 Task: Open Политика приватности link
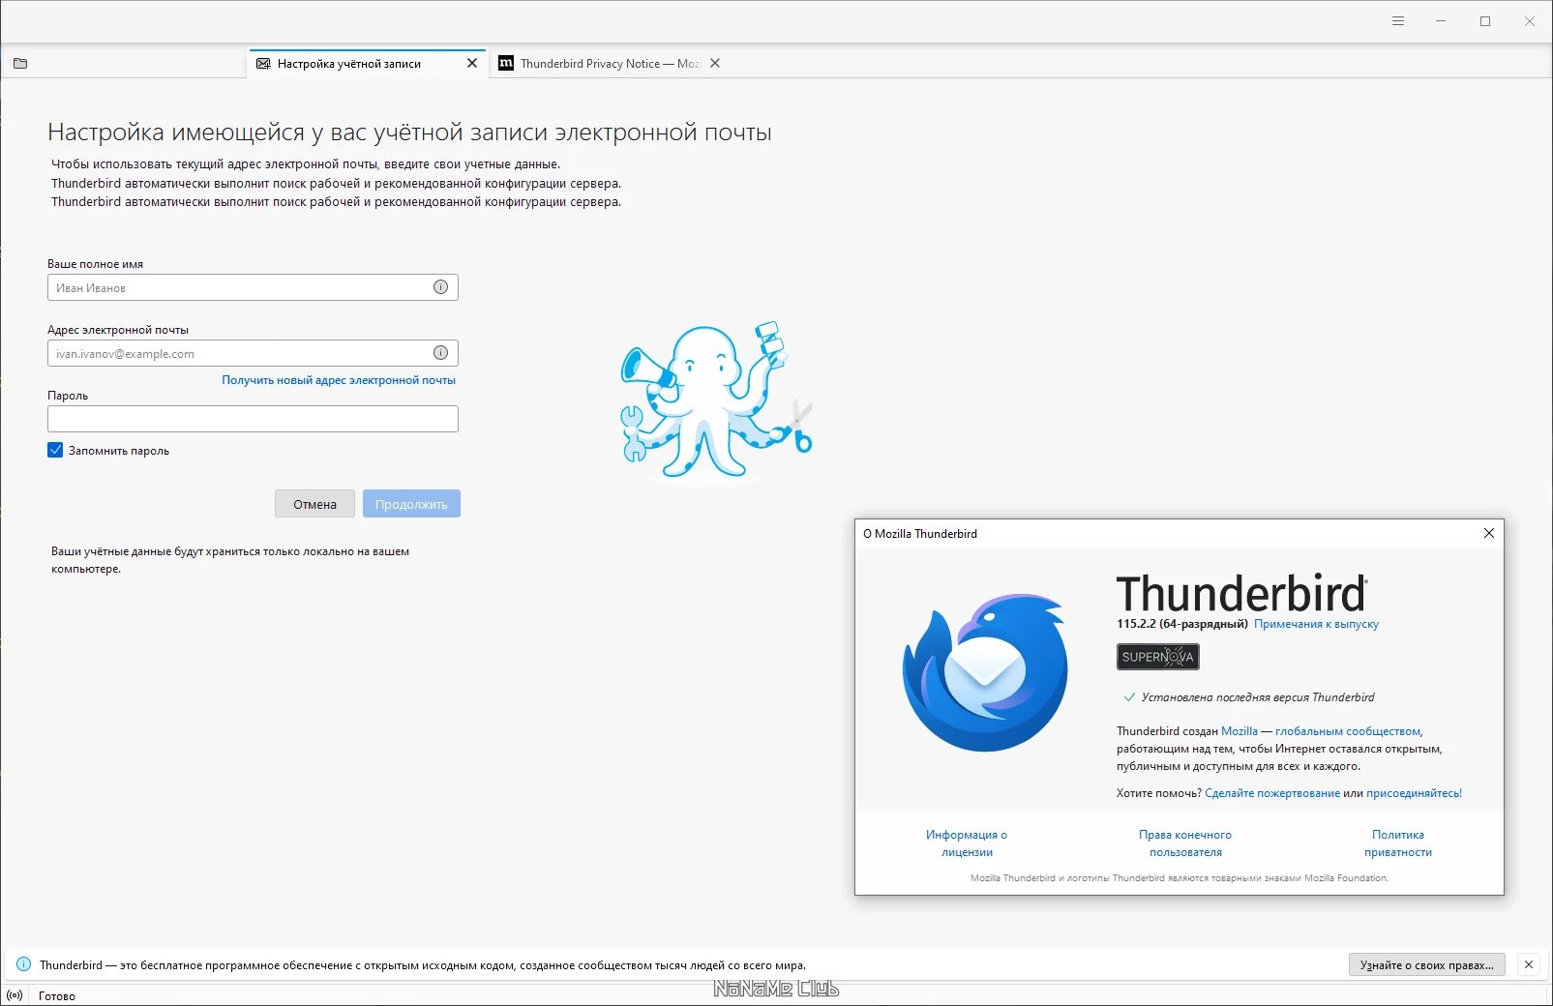click(1398, 843)
